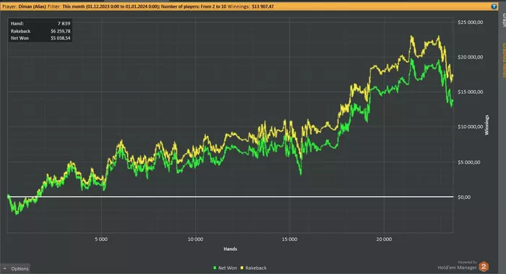Click the Hand 7 839 value in info box
The height and width of the screenshot is (274, 506).
pyautogui.click(x=64, y=24)
